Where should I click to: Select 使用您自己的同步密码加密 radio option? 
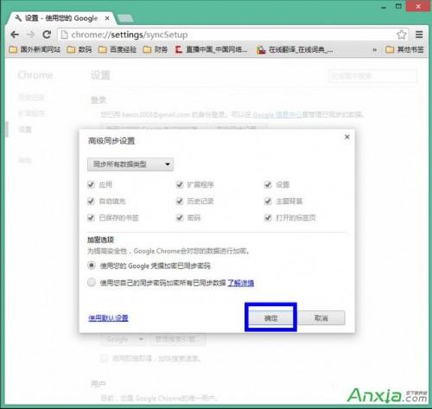pos(92,283)
